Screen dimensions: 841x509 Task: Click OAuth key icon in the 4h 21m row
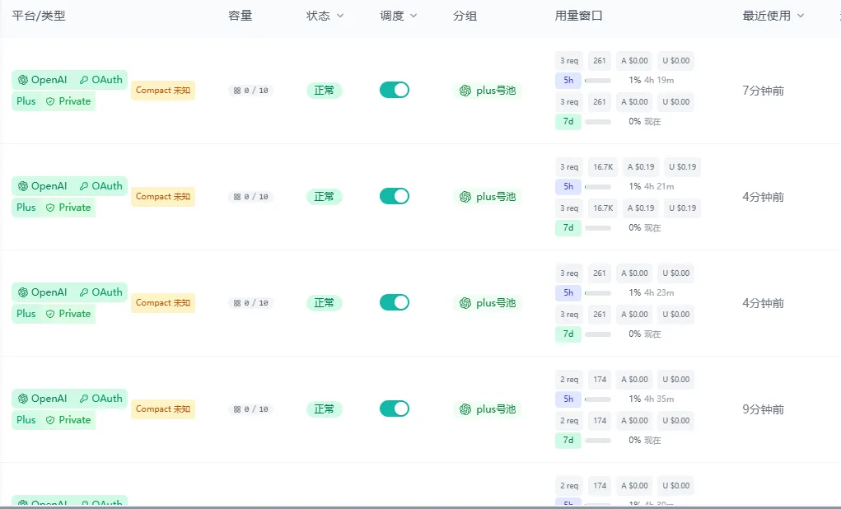[84, 186]
